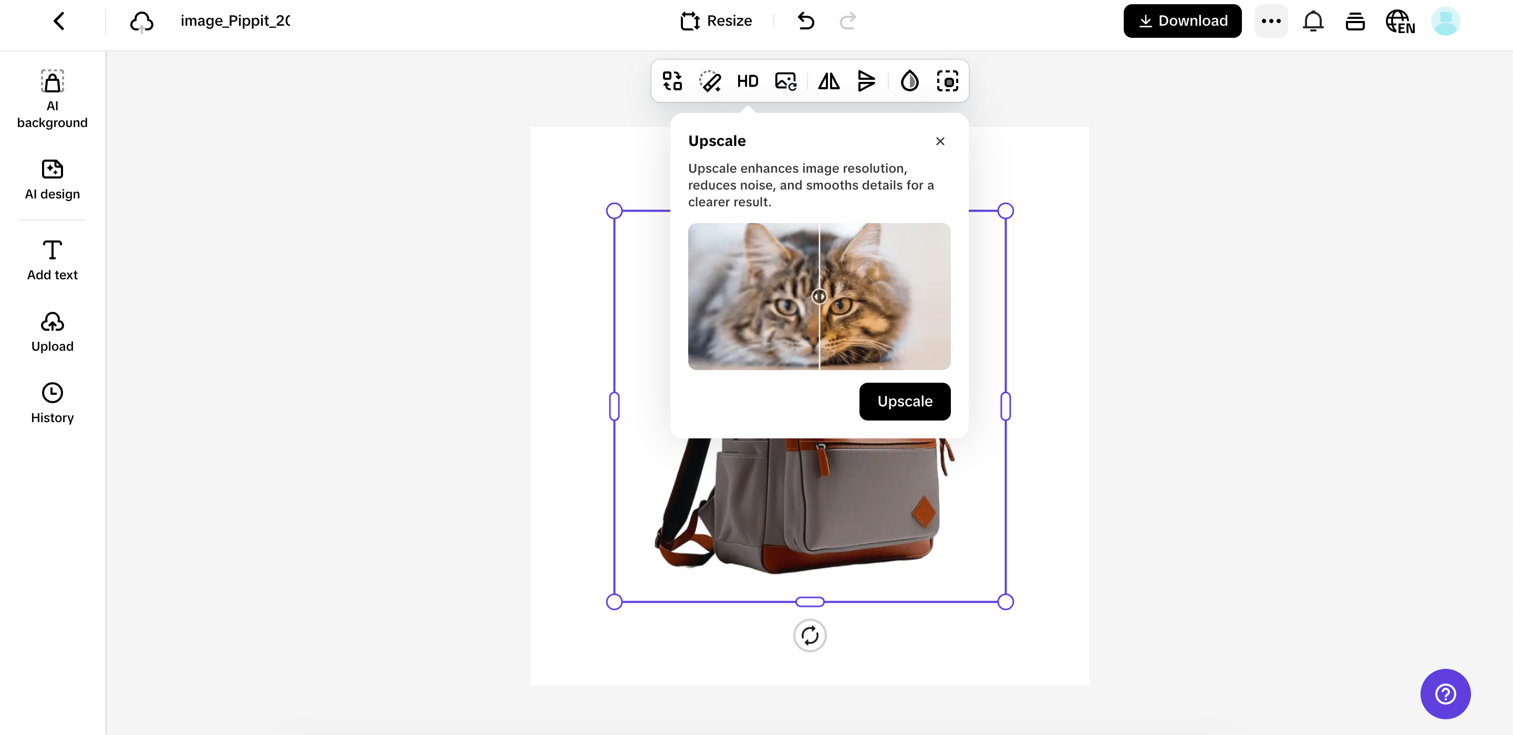Open the more options menu

click(1271, 20)
